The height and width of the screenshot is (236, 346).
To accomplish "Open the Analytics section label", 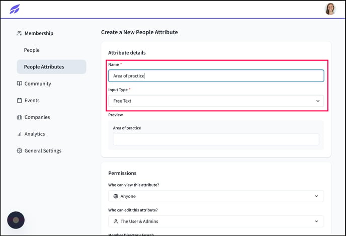I will click(35, 134).
